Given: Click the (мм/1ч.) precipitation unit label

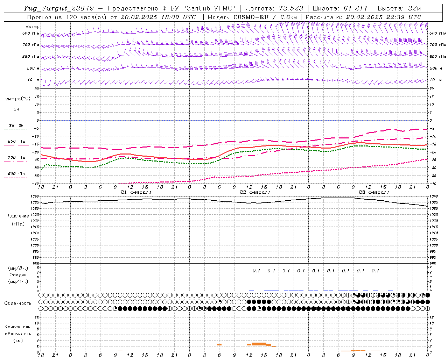Looking at the screenshot, I should coord(18,281).
